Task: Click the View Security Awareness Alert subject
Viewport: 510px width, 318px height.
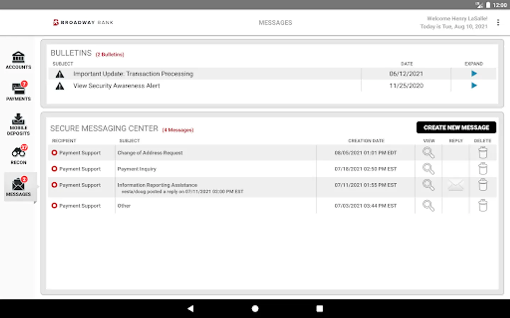Action: [x=117, y=86]
